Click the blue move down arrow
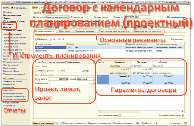The height and width of the screenshot is (126, 194). pyautogui.click(x=63, y=39)
